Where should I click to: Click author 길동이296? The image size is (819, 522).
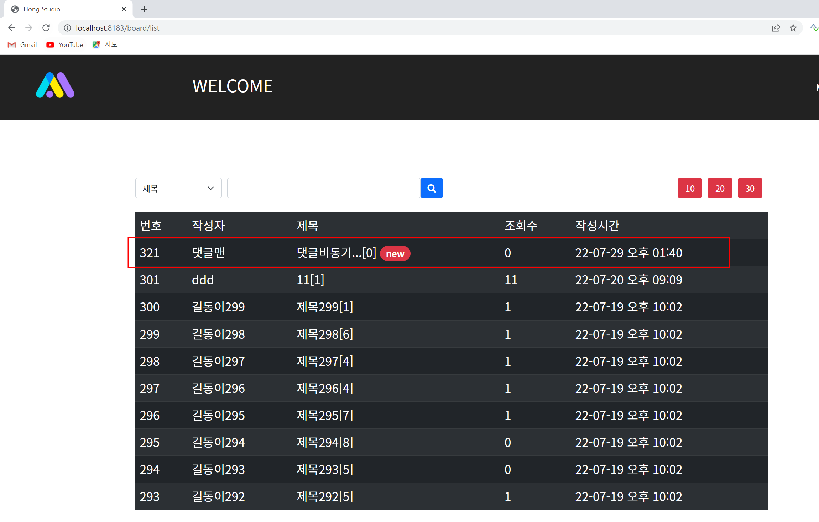pyautogui.click(x=218, y=388)
